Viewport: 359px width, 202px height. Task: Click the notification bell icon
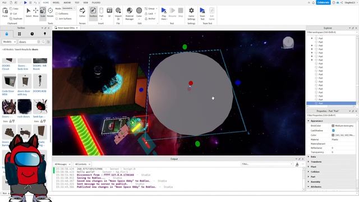tap(314, 2)
